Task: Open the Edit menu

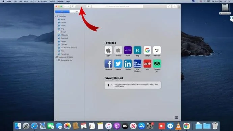Action: point(20,1)
